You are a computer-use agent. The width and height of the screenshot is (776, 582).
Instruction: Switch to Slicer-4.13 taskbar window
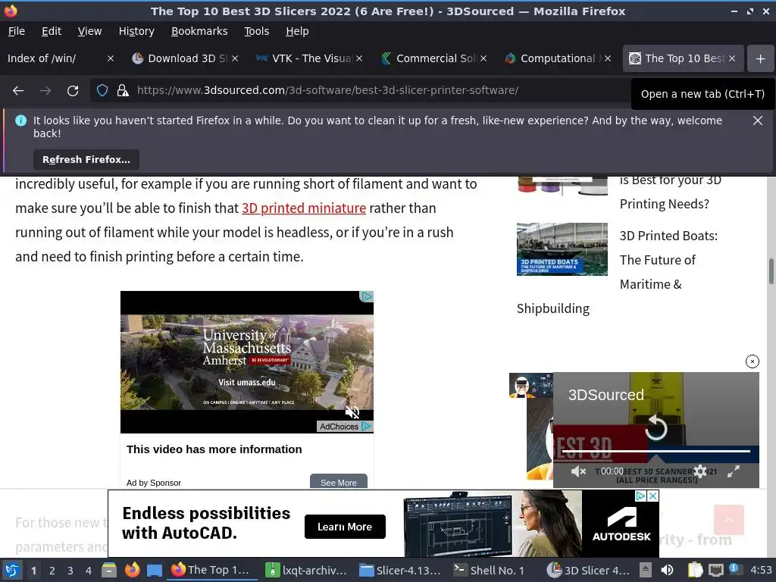click(401, 570)
